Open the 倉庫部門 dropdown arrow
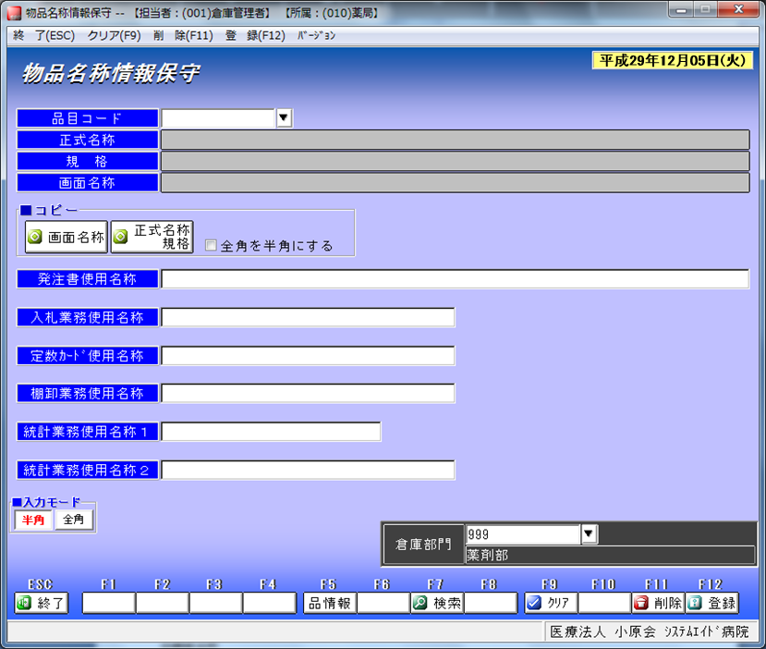This screenshot has width=766, height=649. [x=589, y=534]
